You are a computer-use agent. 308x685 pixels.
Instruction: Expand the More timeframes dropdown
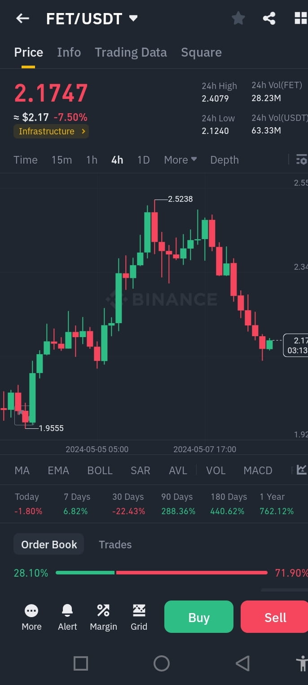tap(180, 160)
